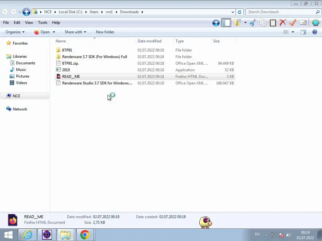Click the folder options icon with checkmark
The height and width of the screenshot is (241, 322).
click(x=238, y=23)
